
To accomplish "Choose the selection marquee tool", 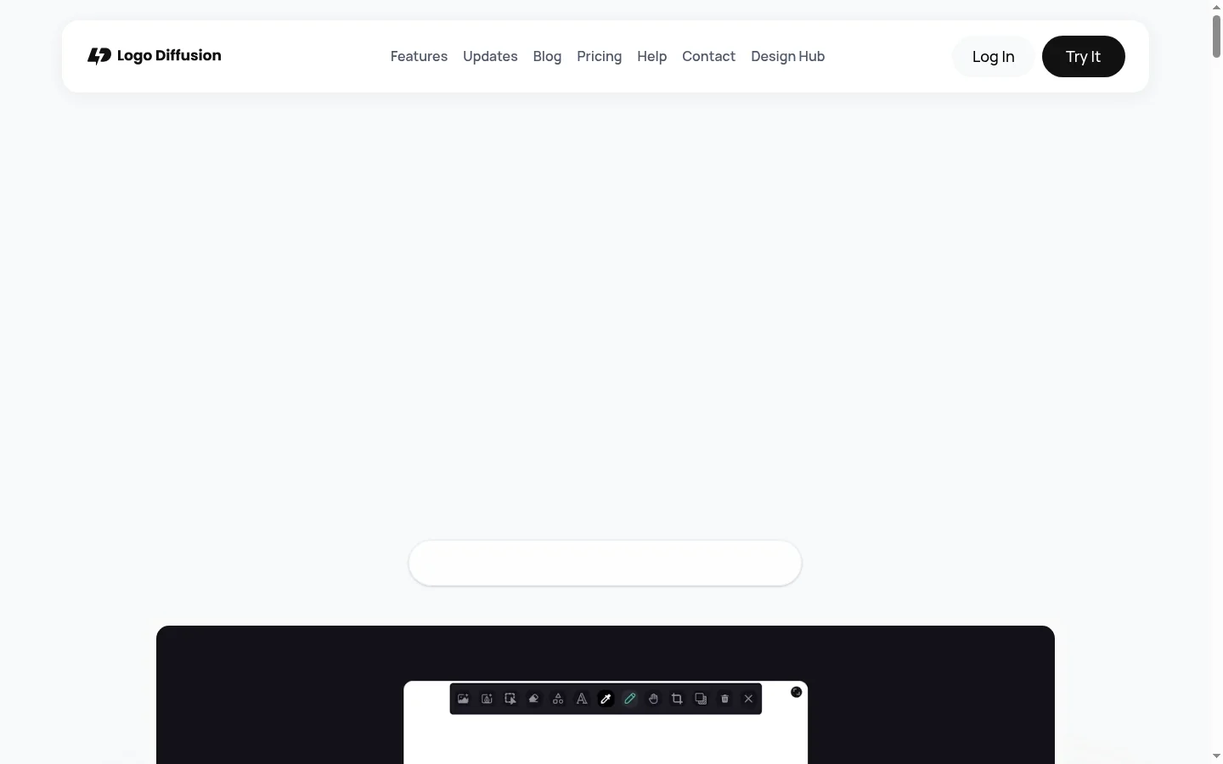I will [510, 699].
